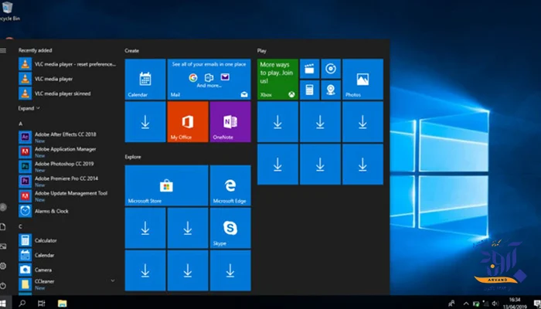Jump to letters via the A header
The width and height of the screenshot is (541, 309).
pyautogui.click(x=20, y=124)
